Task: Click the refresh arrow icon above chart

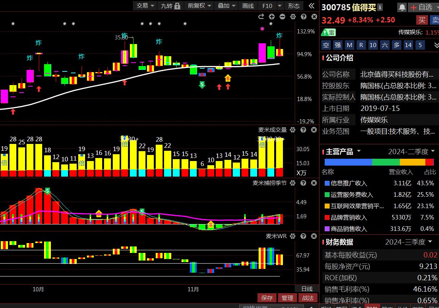Action: click(261, 16)
